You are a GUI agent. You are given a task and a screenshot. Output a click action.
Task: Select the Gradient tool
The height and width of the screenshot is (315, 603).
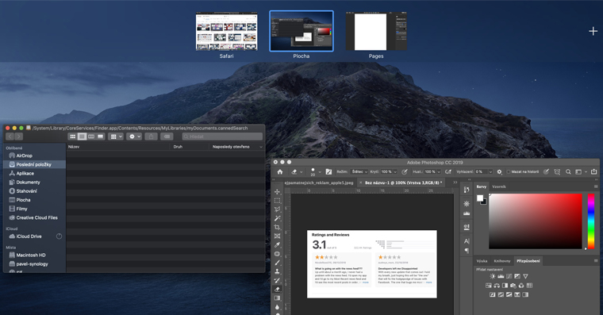[x=277, y=298]
